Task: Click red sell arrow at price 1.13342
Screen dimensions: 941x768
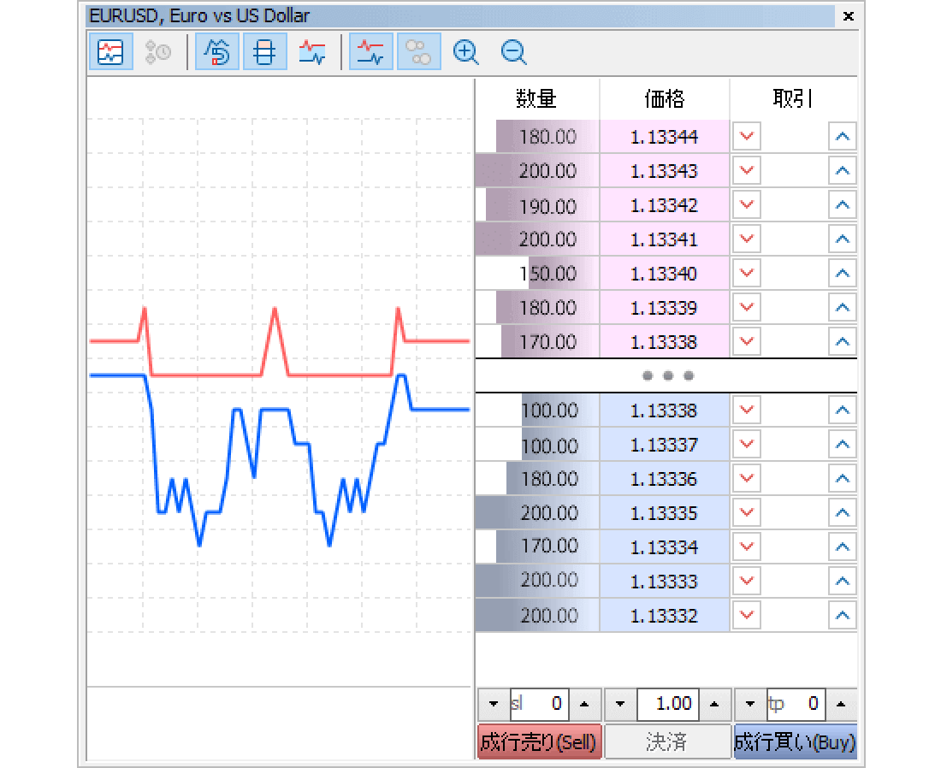Action: coord(747,204)
